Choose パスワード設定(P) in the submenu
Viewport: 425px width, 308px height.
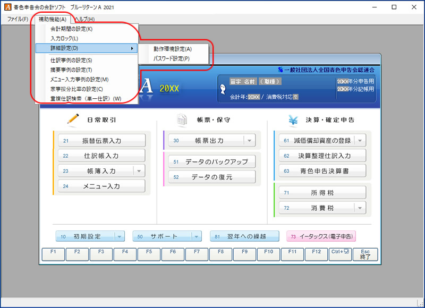[172, 58]
